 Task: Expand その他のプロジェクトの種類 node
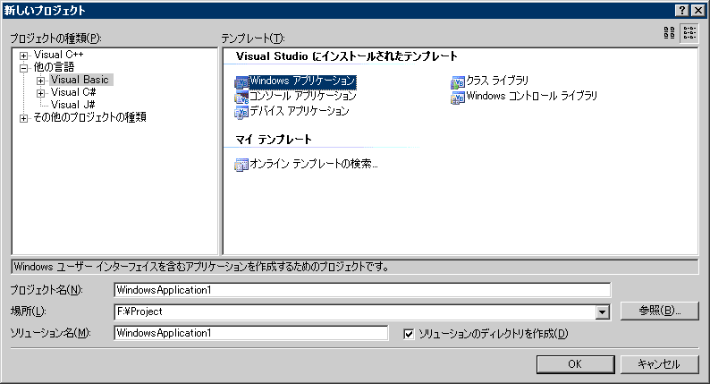[x=23, y=118]
